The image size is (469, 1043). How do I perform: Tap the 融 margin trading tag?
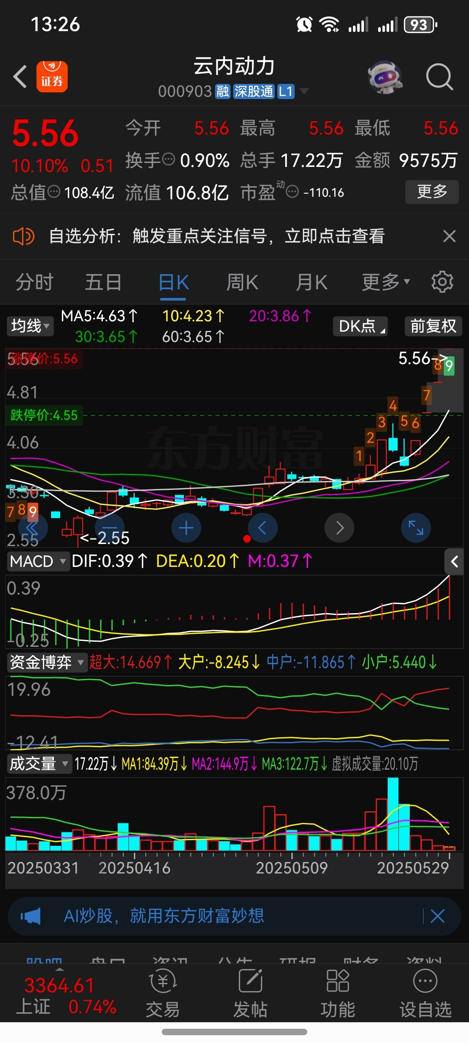click(223, 91)
